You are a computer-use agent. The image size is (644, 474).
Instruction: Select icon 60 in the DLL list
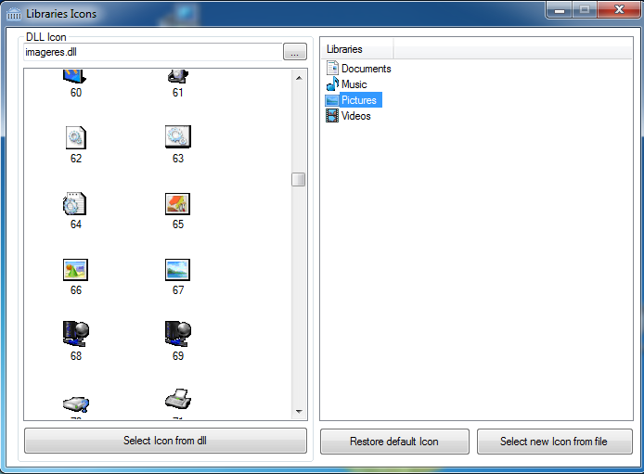click(x=75, y=76)
